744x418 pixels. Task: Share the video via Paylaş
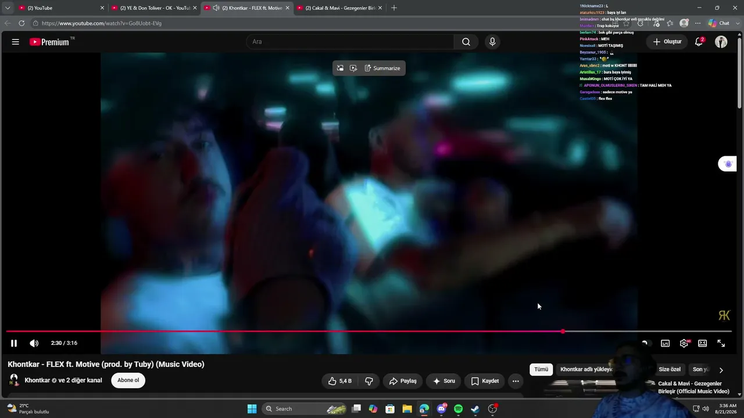(x=403, y=381)
